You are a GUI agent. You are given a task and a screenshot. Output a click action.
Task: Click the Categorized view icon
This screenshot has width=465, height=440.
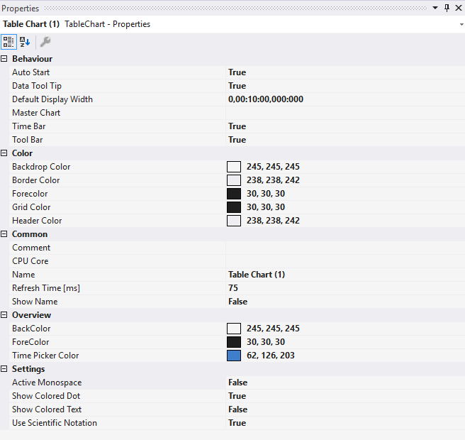tap(9, 42)
